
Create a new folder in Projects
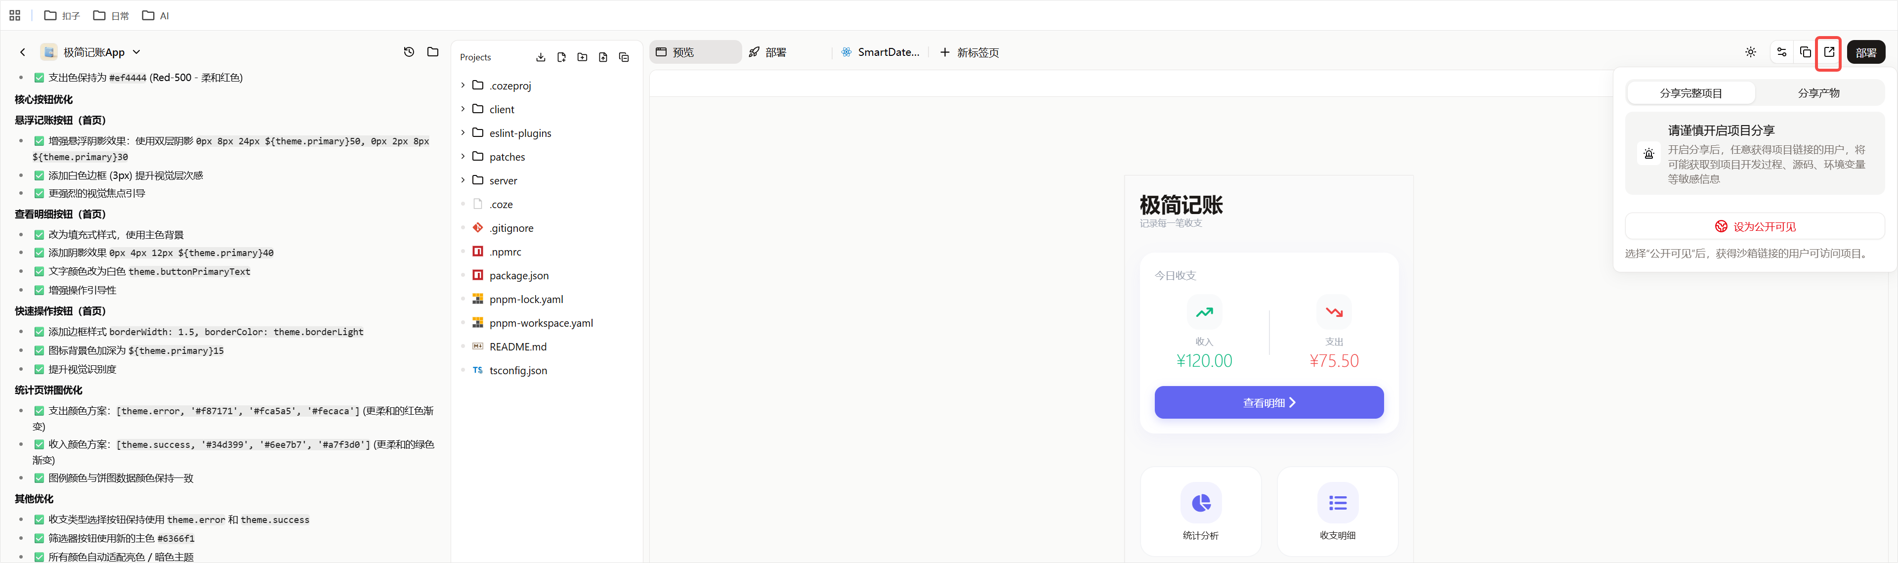(582, 57)
